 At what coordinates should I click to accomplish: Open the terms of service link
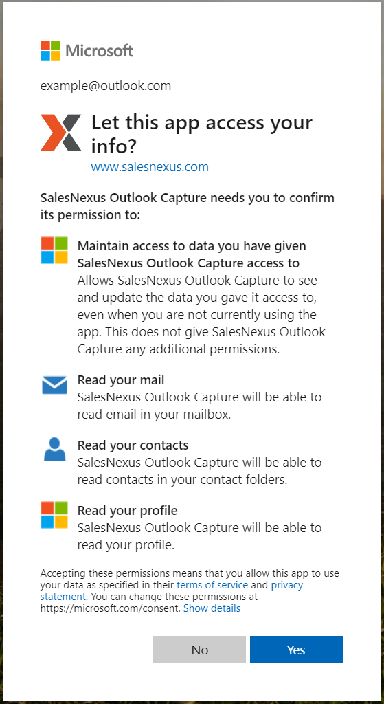[x=212, y=585]
